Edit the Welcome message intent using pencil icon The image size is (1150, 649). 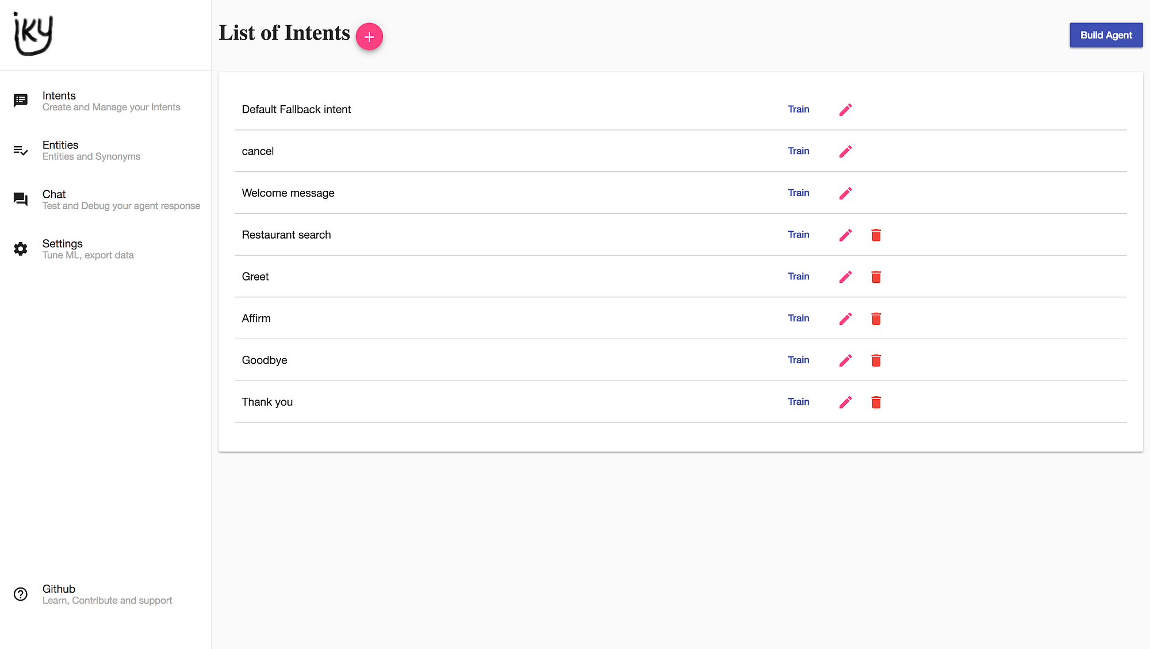tap(845, 193)
